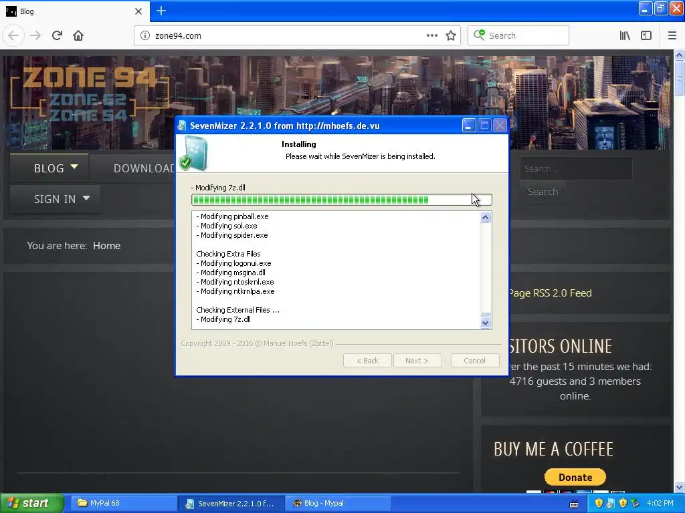Open the DOWNLOAD menu item
The image size is (685, 513).
click(x=144, y=168)
